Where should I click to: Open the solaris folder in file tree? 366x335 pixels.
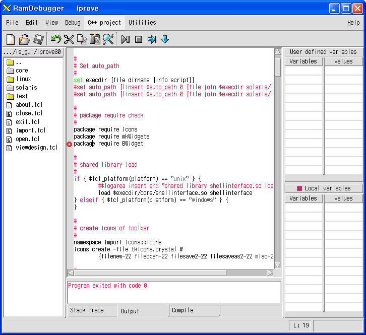(x=22, y=88)
